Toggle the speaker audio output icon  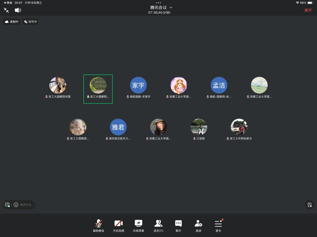(18, 10)
